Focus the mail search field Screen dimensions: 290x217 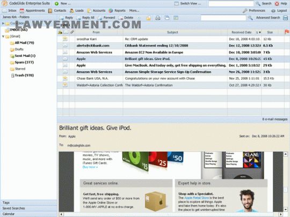point(223,18)
